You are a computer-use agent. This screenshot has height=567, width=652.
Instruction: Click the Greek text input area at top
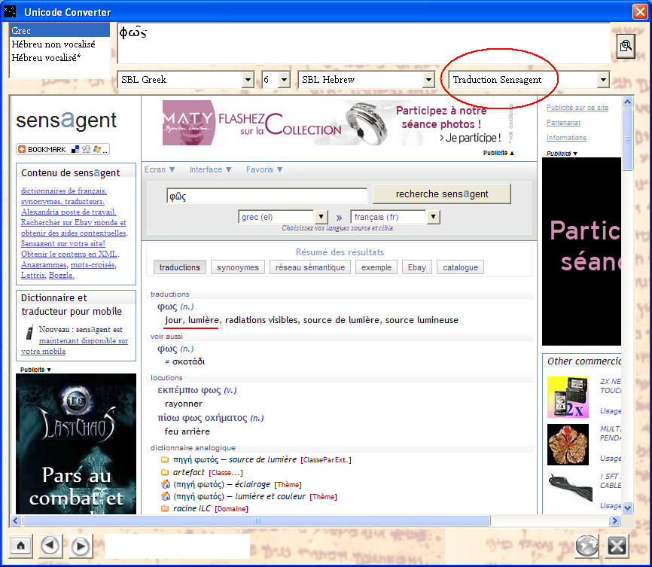(364, 44)
